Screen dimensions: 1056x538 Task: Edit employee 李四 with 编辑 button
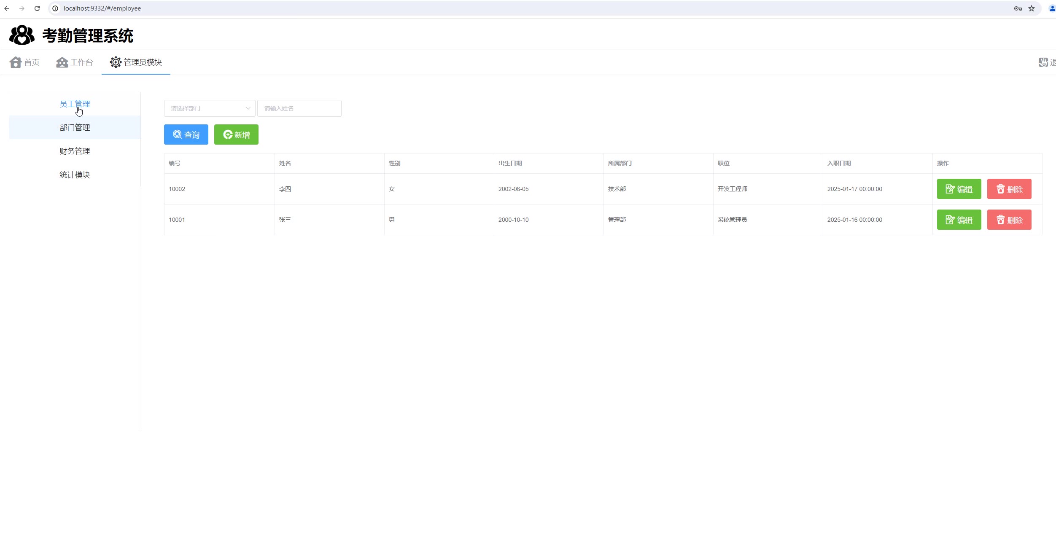[x=959, y=189]
